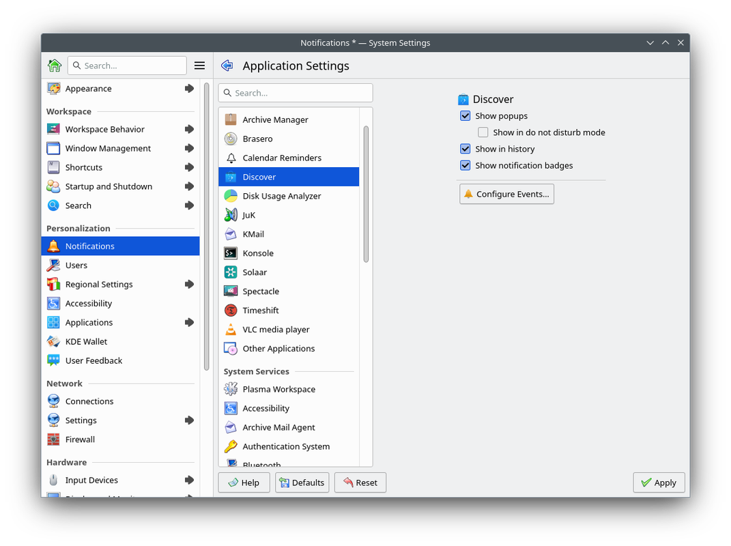Select Discover in application list
This screenshot has width=731, height=546.
289,177
